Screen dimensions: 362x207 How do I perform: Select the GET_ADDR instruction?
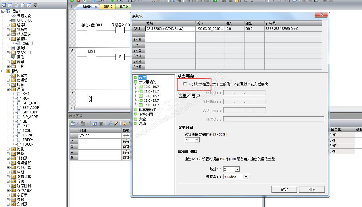(31, 103)
